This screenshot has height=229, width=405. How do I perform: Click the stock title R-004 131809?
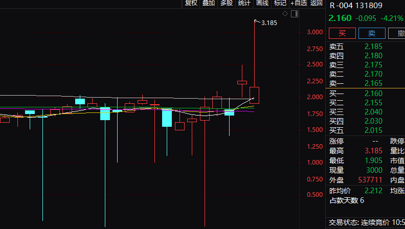(356, 6)
